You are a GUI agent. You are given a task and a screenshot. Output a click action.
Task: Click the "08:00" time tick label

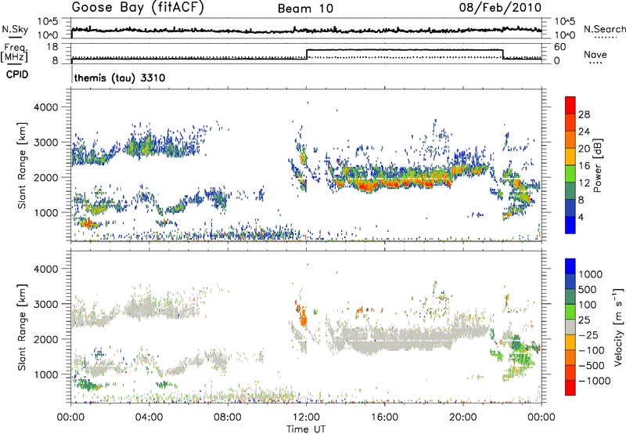[x=227, y=418]
